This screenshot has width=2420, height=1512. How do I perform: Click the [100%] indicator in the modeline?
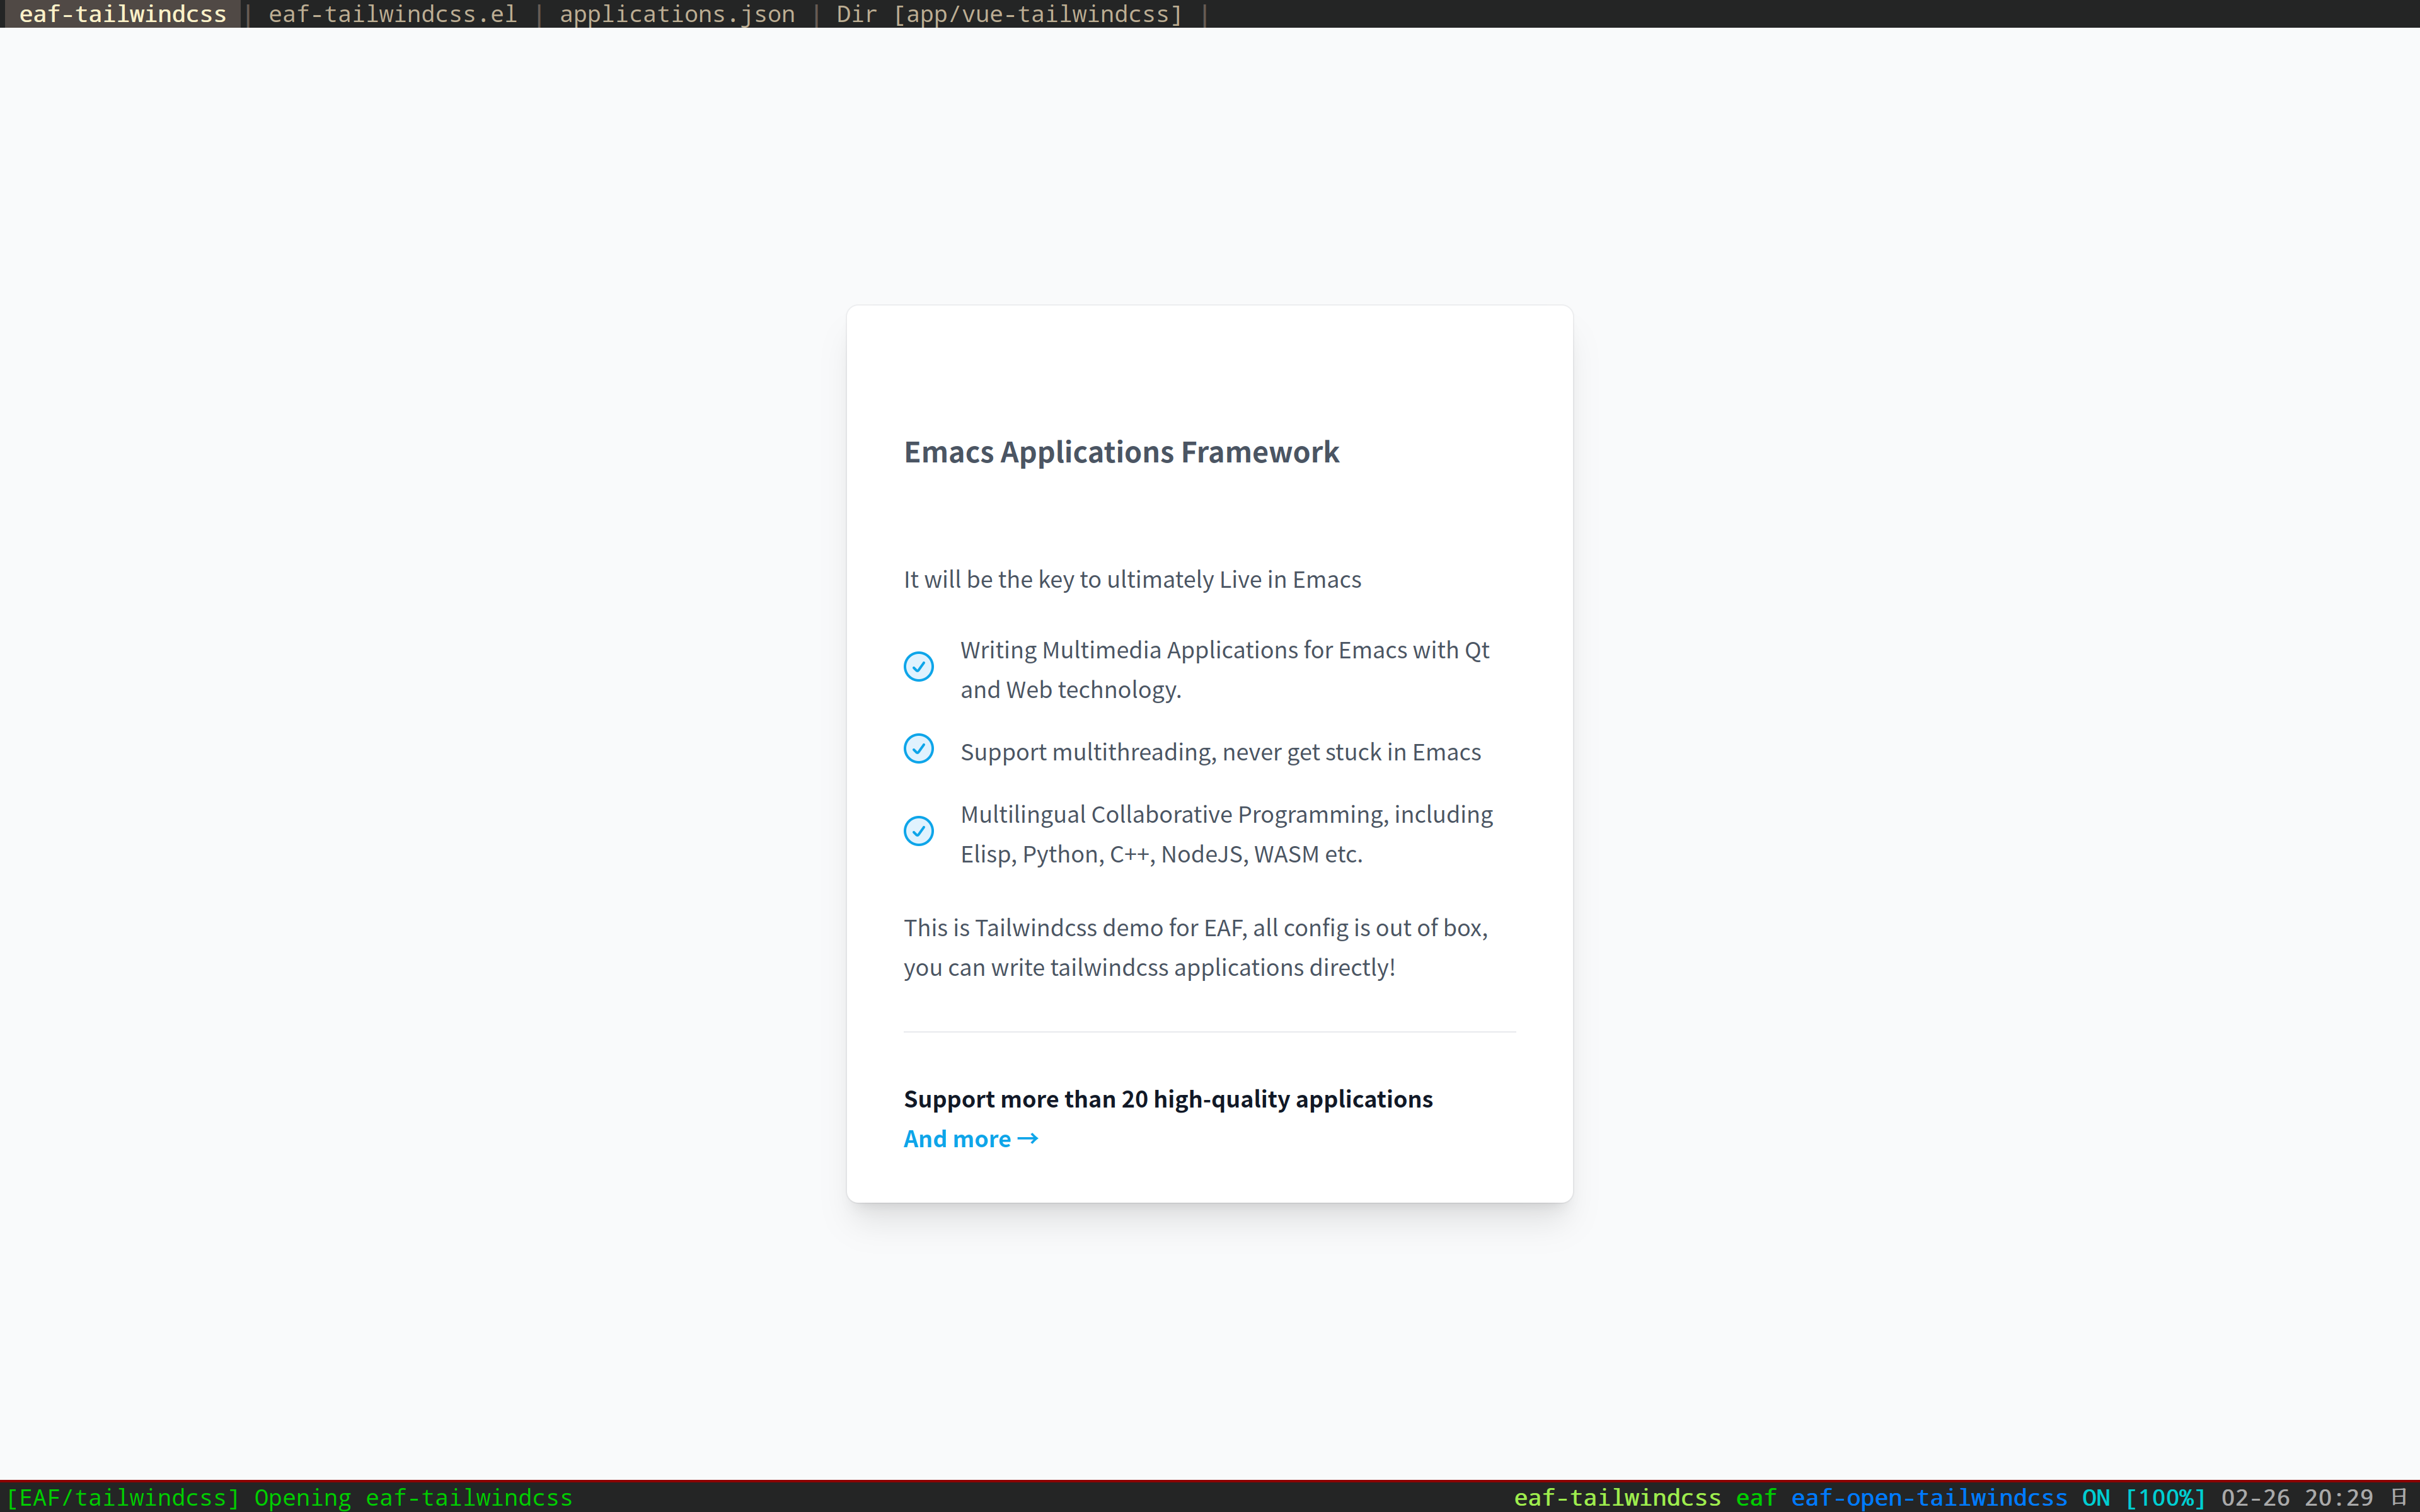[x=2164, y=1497]
